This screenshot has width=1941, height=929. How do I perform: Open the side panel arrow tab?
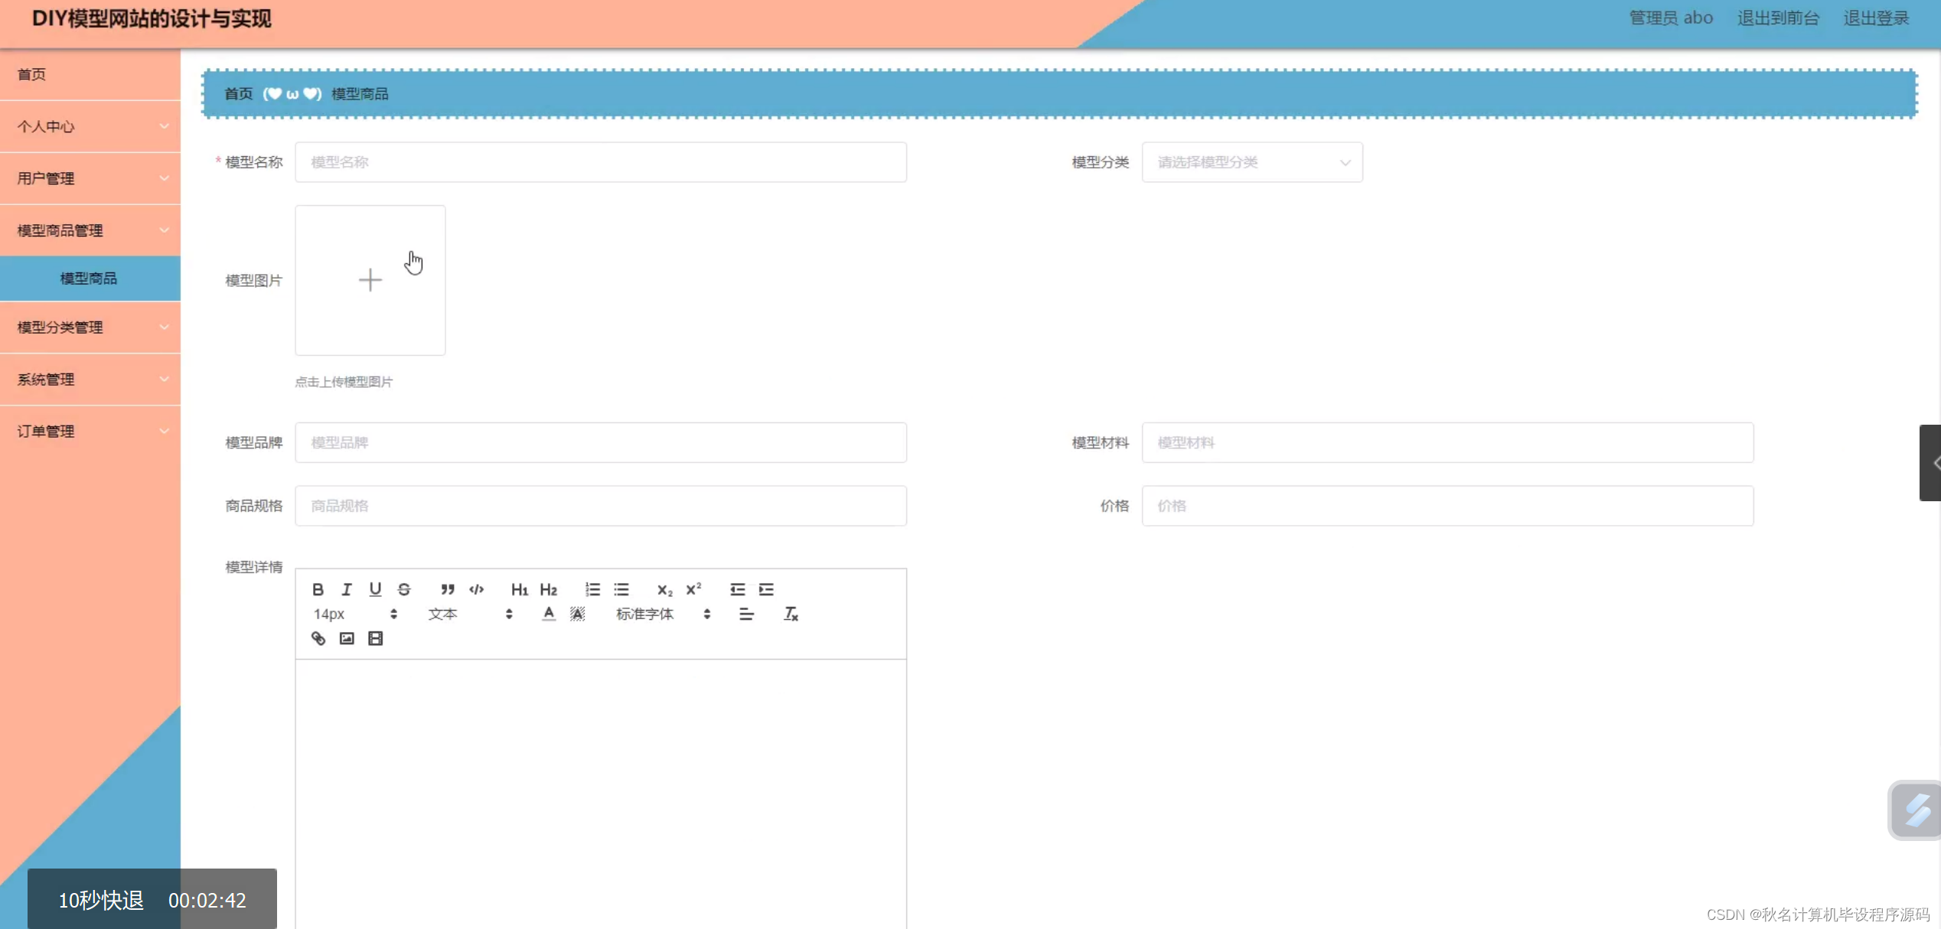[x=1931, y=463]
